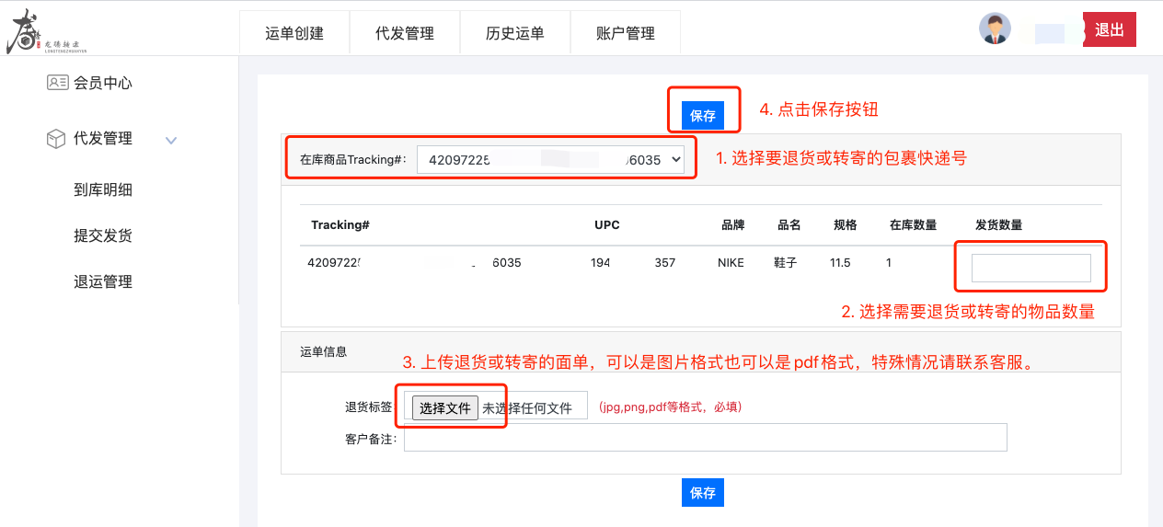
Task: Open 到库明细 in the sidebar
Action: 103,190
